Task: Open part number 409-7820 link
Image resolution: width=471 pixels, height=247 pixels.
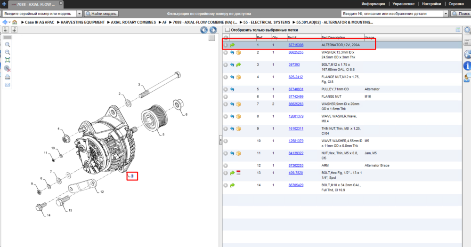Action: click(296, 173)
